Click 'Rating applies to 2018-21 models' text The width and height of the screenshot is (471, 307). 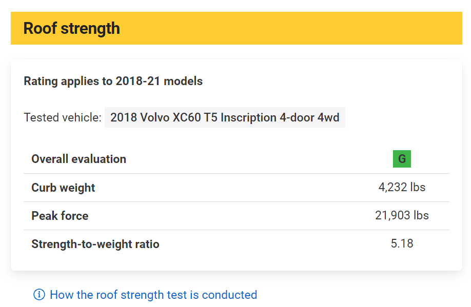coord(113,81)
